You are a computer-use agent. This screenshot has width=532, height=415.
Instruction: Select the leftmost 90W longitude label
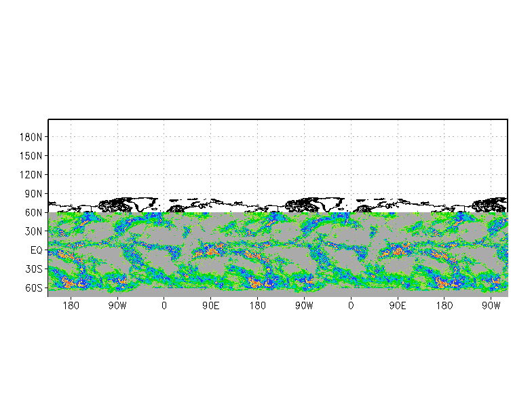pos(117,306)
